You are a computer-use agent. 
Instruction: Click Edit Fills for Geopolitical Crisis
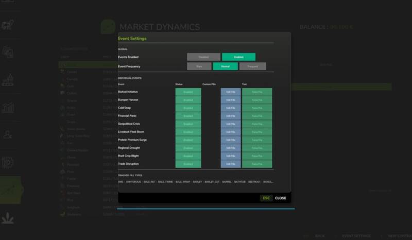click(231, 124)
